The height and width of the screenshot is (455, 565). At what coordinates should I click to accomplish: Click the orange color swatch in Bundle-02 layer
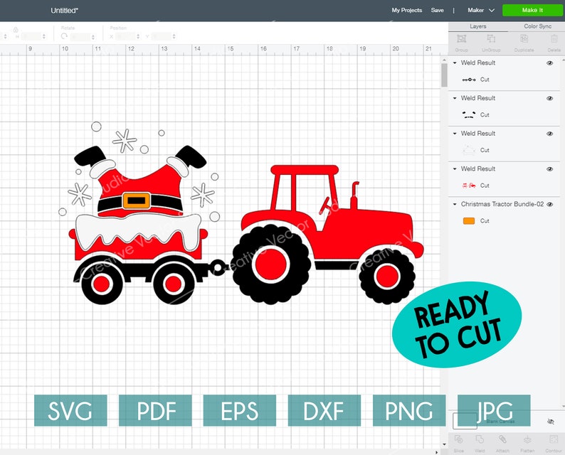point(469,220)
